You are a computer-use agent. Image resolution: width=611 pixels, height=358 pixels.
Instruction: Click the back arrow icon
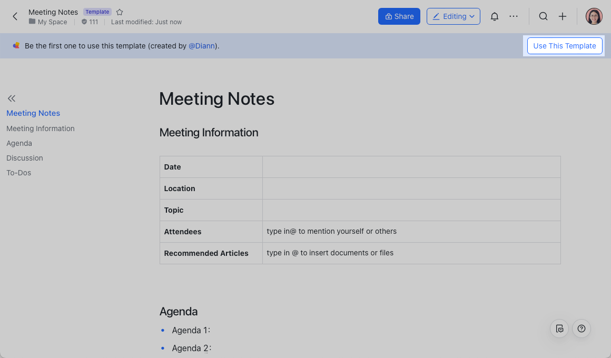pyautogui.click(x=15, y=16)
